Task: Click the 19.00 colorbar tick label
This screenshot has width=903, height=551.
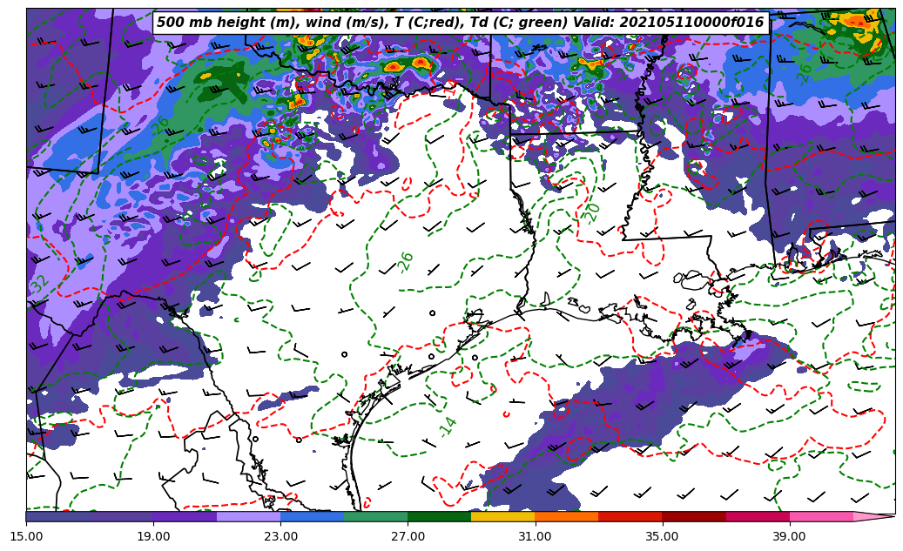Action: [x=153, y=536]
